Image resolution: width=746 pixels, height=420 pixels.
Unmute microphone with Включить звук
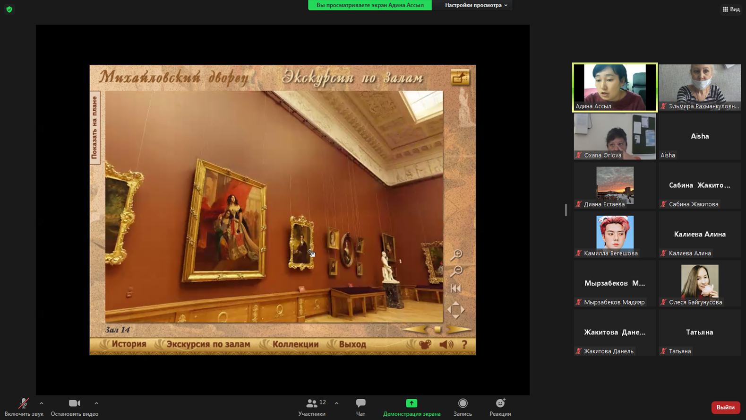tap(24, 407)
